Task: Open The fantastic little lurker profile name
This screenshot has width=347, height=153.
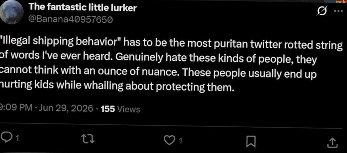Action: pyautogui.click(x=83, y=8)
